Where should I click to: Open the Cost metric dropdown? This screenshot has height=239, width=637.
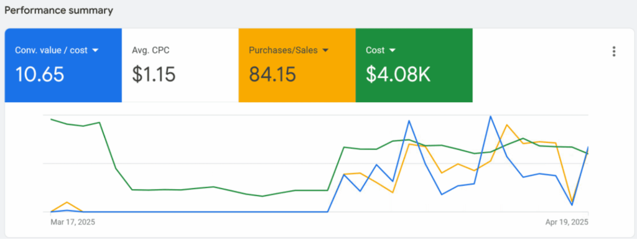coord(392,50)
